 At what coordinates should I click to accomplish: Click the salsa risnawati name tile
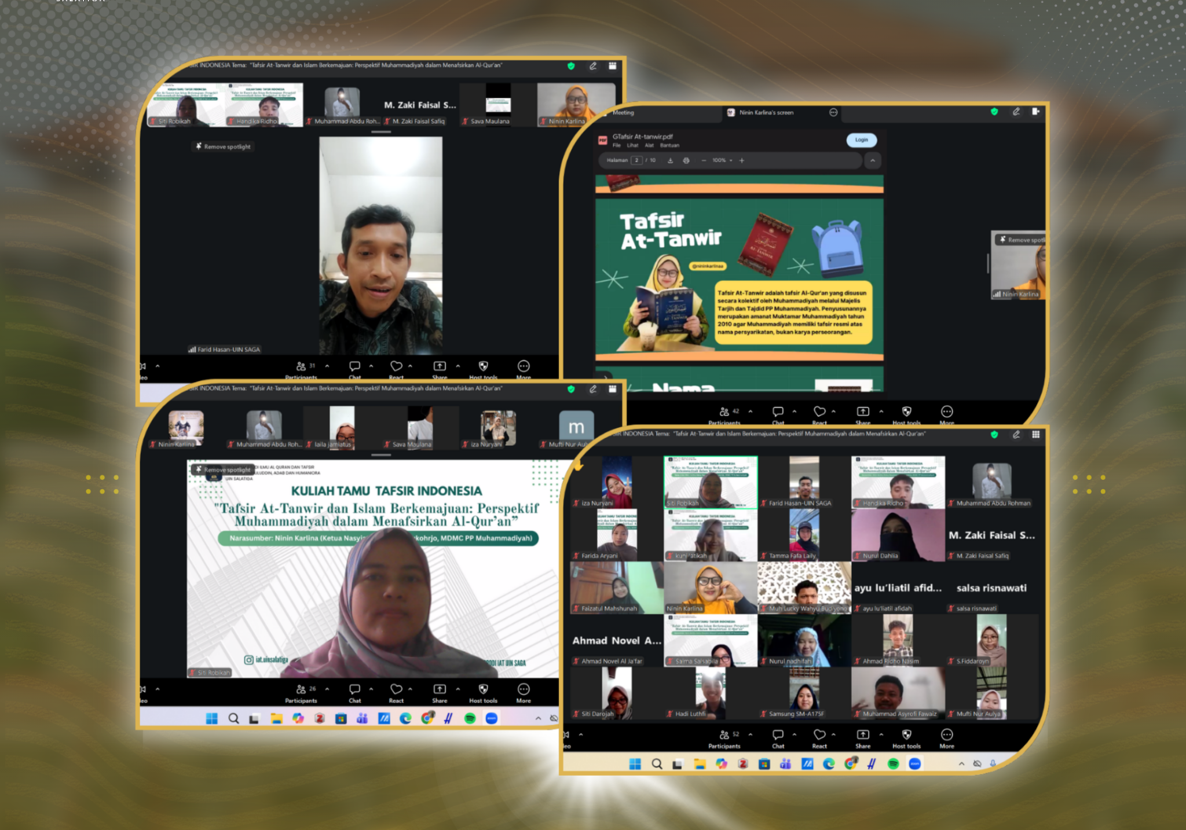(x=991, y=587)
